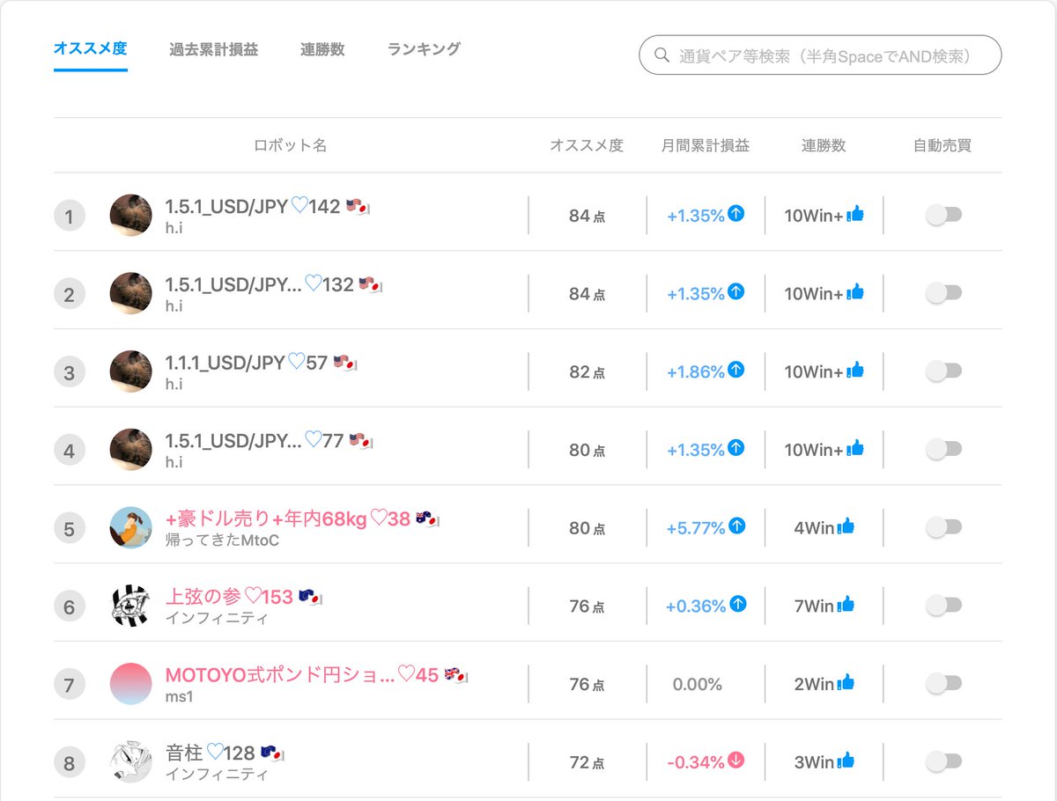Toggle auto-trading for +豪ドル売り robot

[943, 527]
